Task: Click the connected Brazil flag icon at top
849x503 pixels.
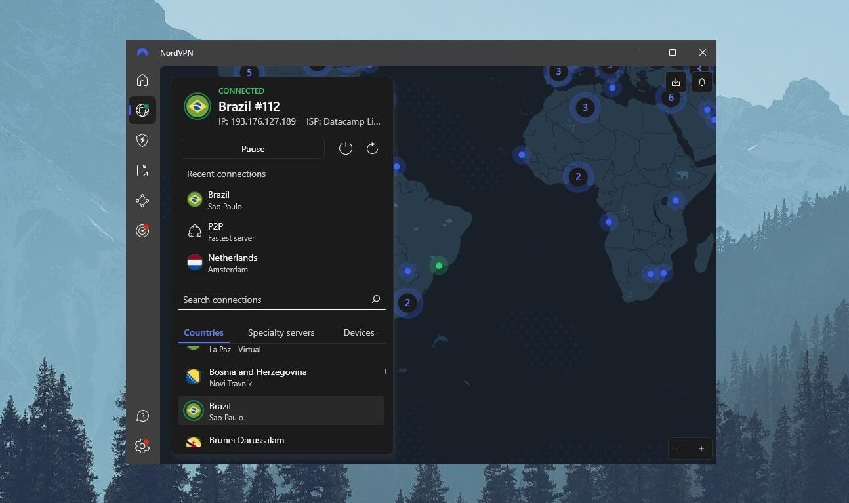Action: click(x=197, y=106)
